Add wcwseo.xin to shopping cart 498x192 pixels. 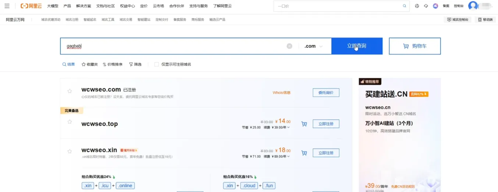coord(304,153)
